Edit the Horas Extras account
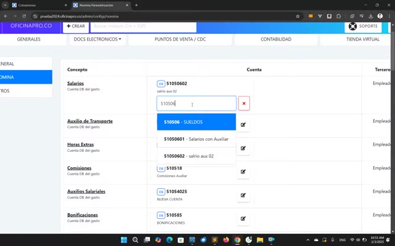 click(x=243, y=148)
